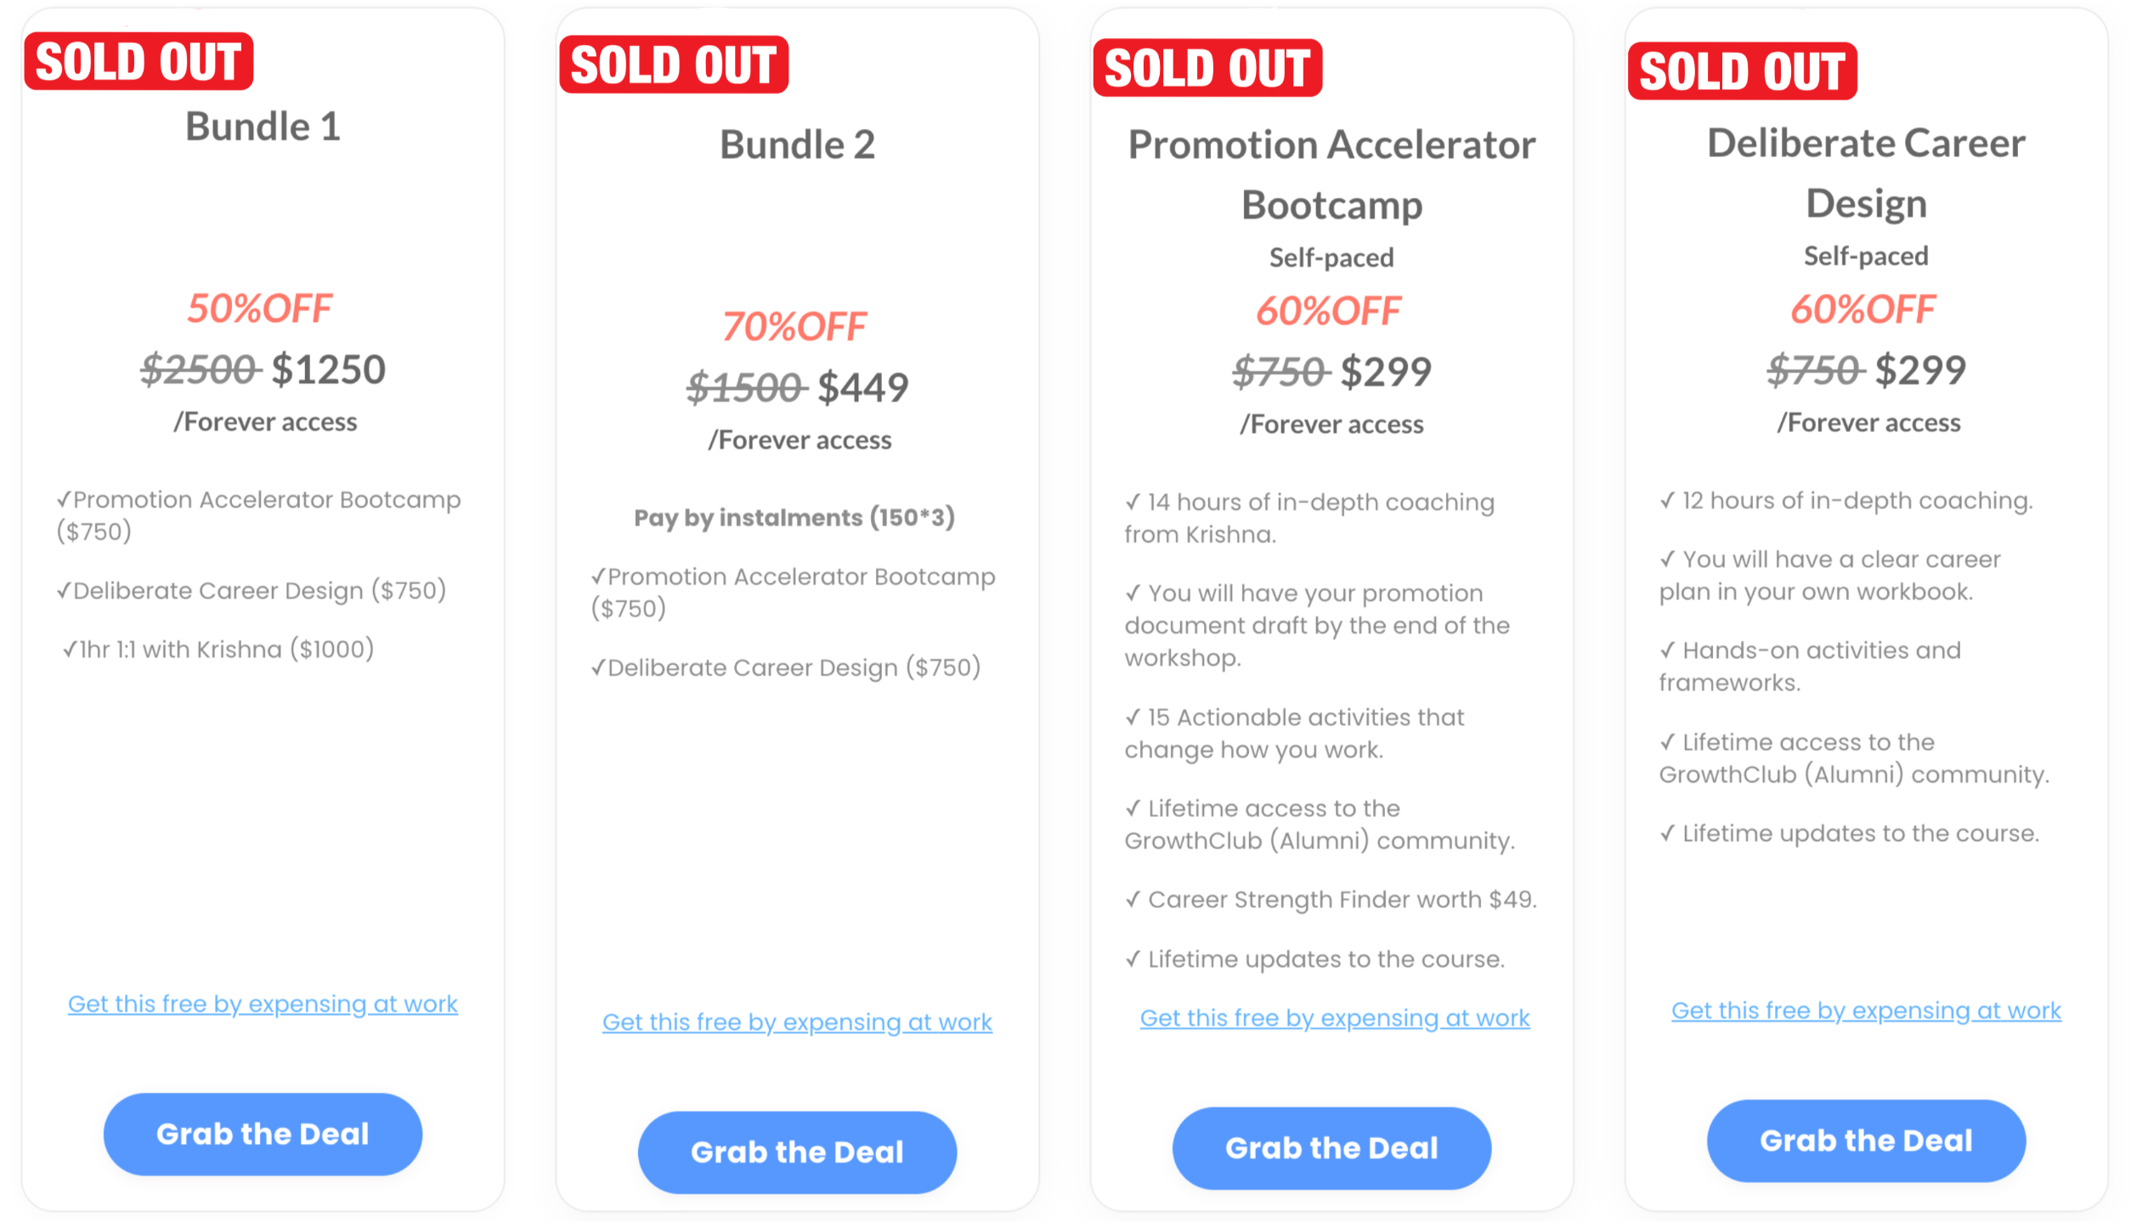Click Bundle 1 SOLD OUT badge
2131x1223 pixels.
click(139, 62)
